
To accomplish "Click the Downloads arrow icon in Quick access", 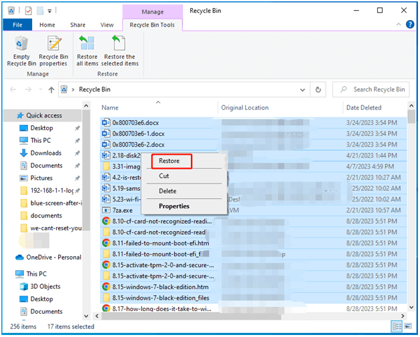I will pos(23,153).
